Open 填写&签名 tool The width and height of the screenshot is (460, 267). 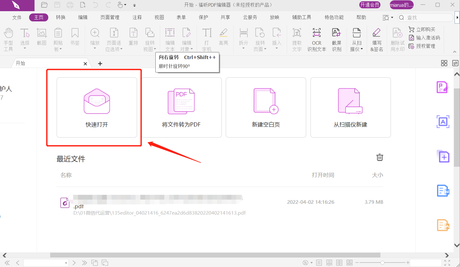[x=377, y=40]
